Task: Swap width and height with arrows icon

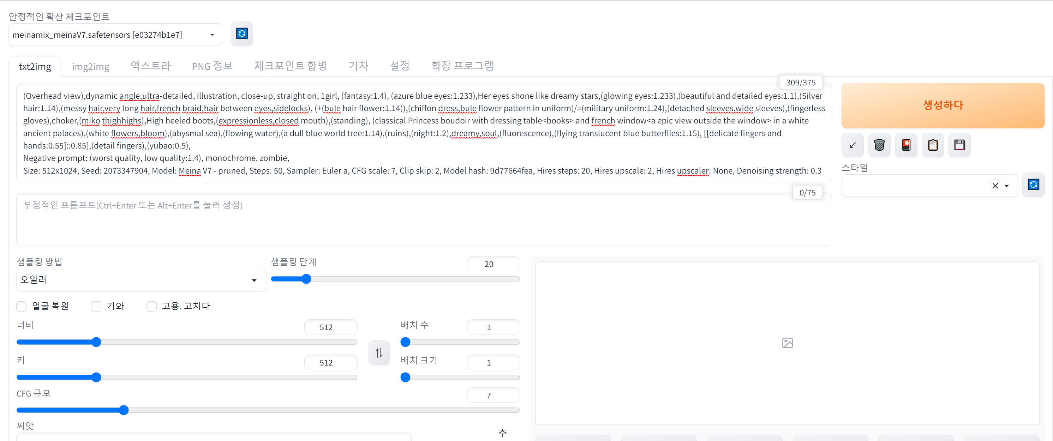Action: [378, 352]
